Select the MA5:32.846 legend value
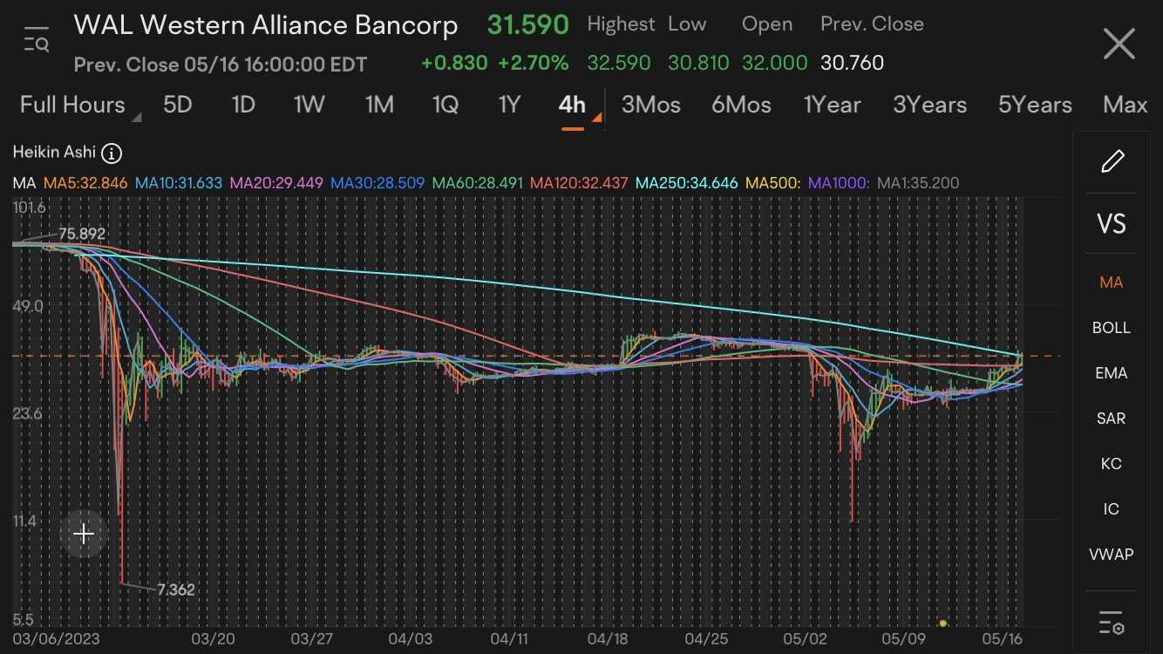 point(85,183)
